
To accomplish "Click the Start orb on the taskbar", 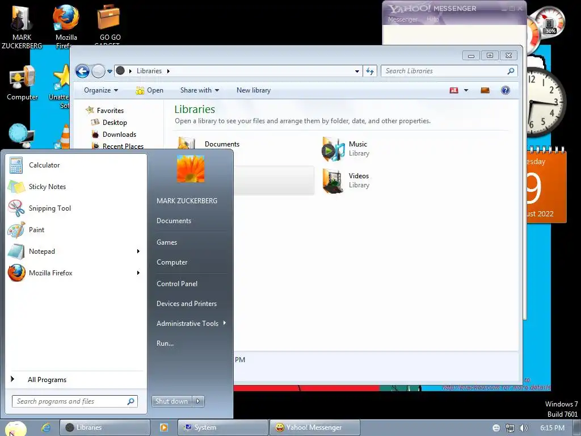I will tap(15, 428).
